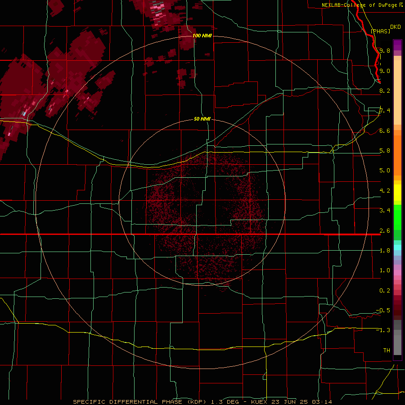Click the 100 NMI range ring label

pyautogui.click(x=202, y=36)
